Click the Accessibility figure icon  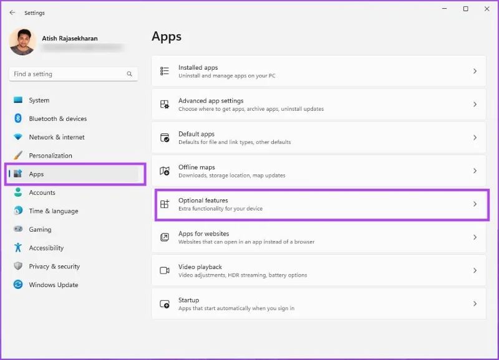18,247
